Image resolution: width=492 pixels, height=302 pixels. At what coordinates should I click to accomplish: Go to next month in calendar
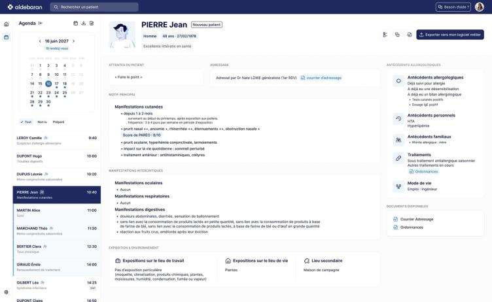click(x=74, y=41)
